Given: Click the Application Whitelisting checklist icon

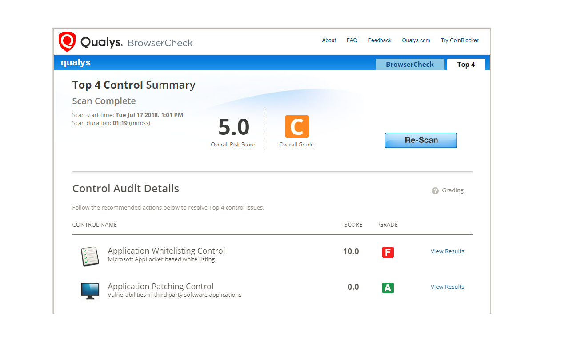Looking at the screenshot, I should pos(90,256).
